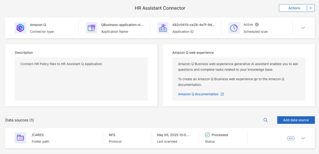
Task: Expand the /CARES data source row
Action: [x=303, y=138]
